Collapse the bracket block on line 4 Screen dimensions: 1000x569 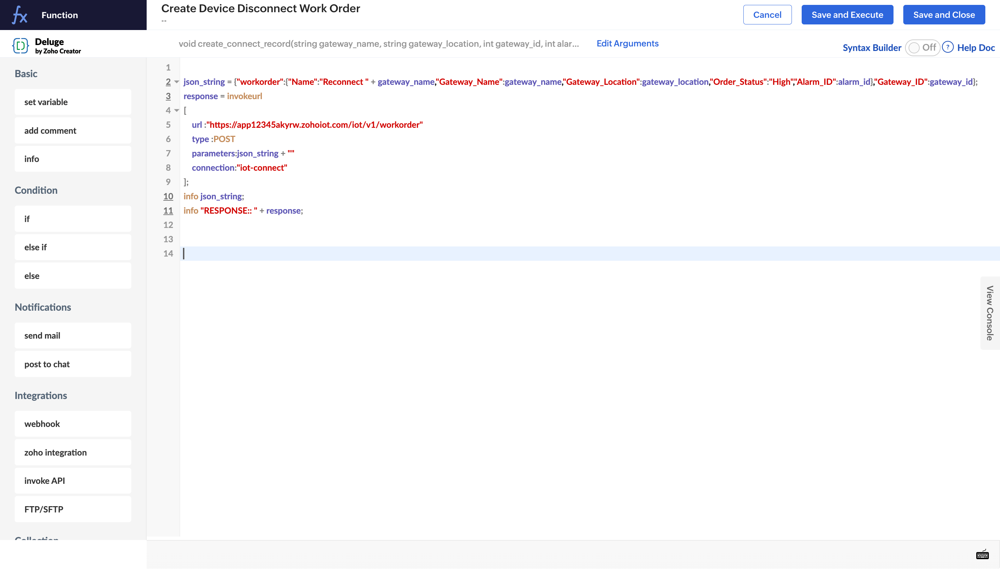coord(177,111)
